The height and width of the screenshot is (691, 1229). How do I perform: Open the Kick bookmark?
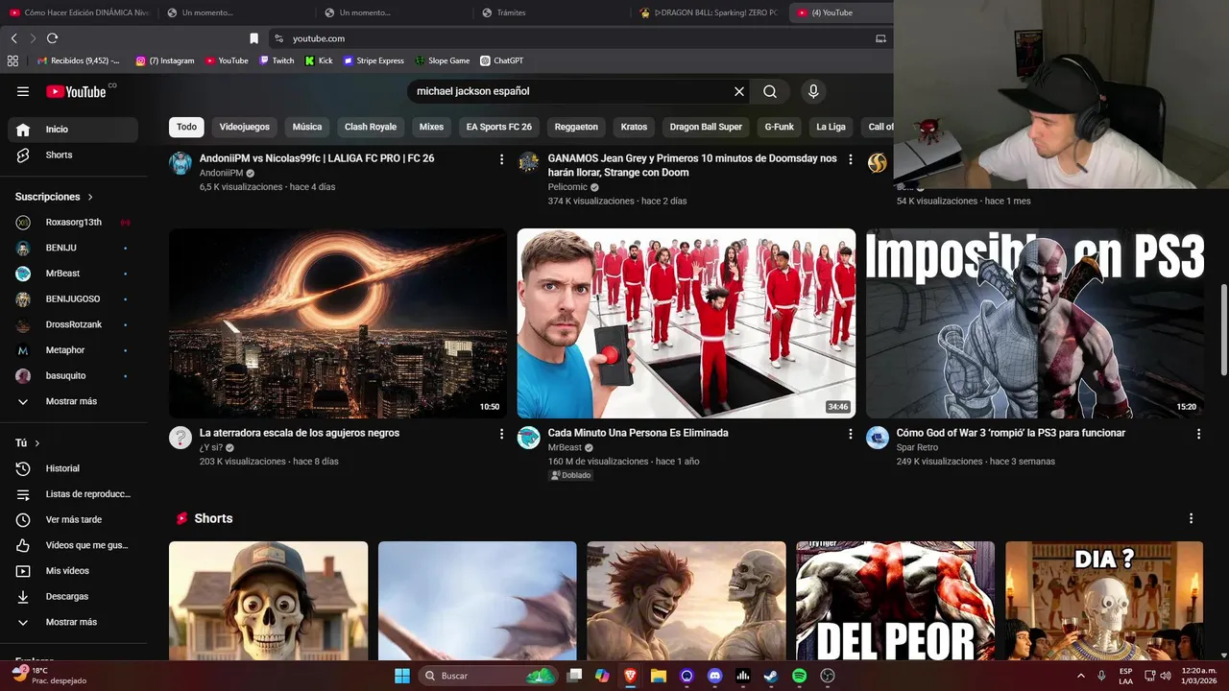[x=319, y=60]
